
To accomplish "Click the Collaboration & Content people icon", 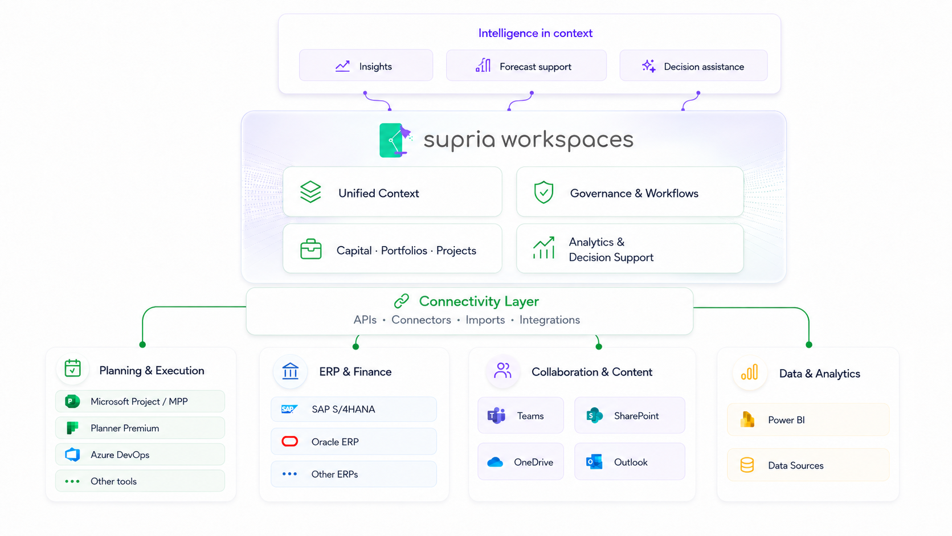I will tap(502, 371).
